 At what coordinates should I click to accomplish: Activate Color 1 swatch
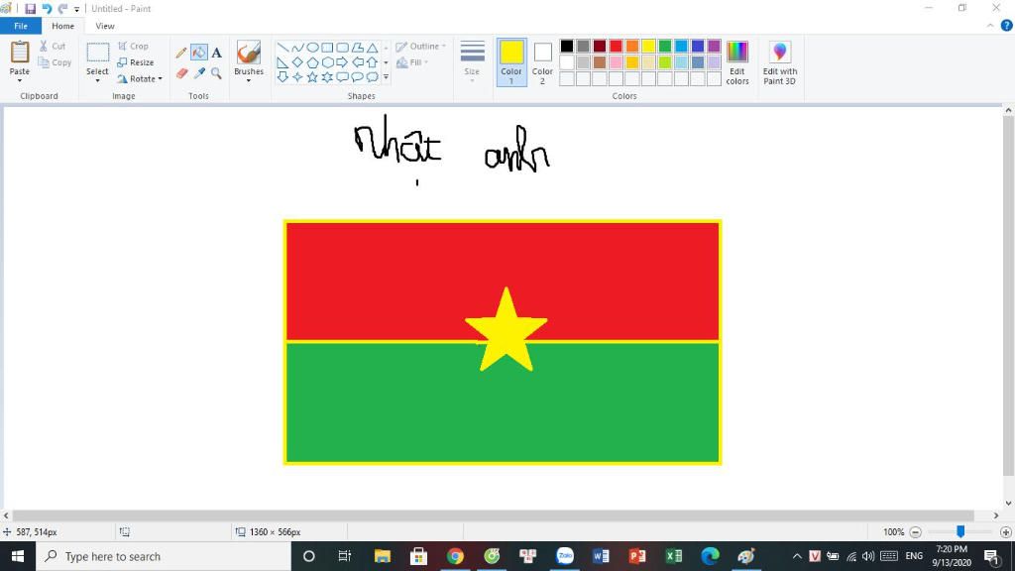(510, 62)
